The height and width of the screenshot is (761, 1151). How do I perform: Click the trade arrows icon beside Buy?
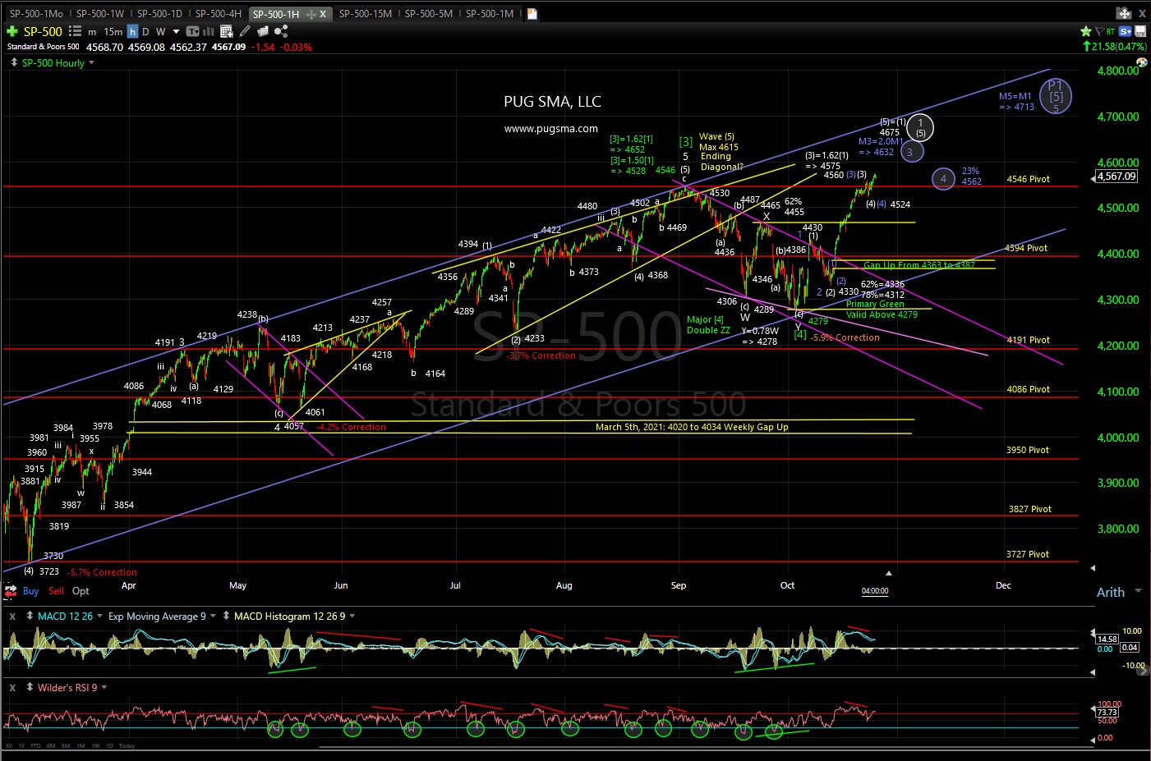pyautogui.click(x=11, y=590)
